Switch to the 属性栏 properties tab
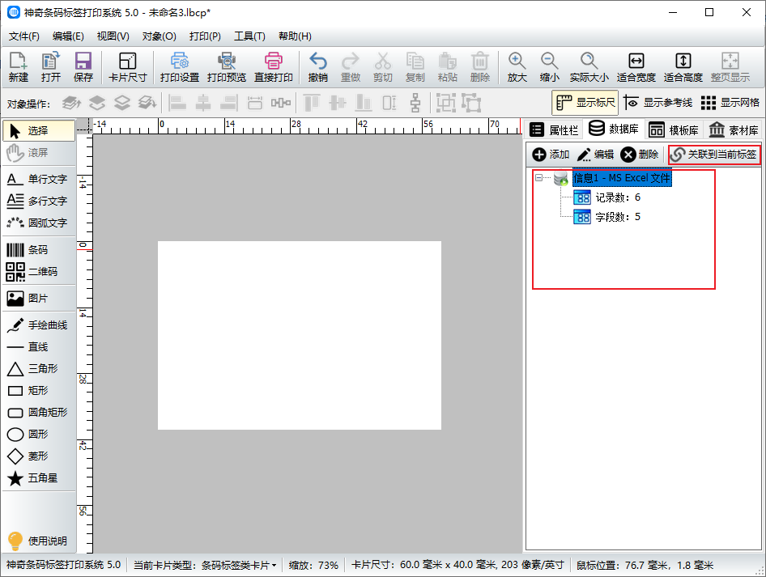This screenshot has height=577, width=766. 554,129
